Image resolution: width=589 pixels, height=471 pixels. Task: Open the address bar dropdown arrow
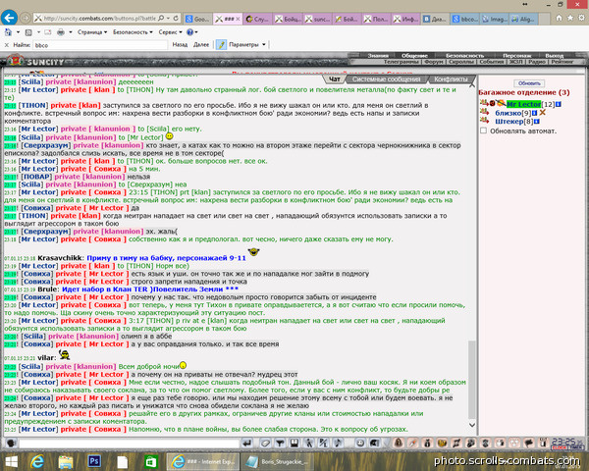click(x=168, y=18)
